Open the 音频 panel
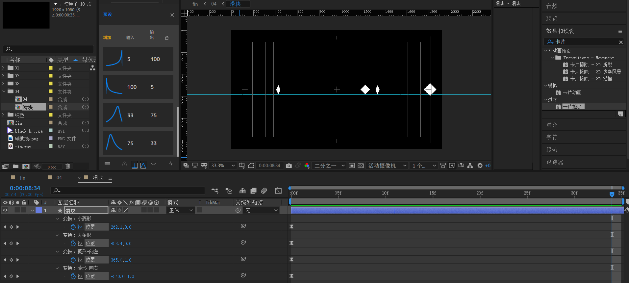Image resolution: width=629 pixels, height=283 pixels. pyautogui.click(x=552, y=6)
